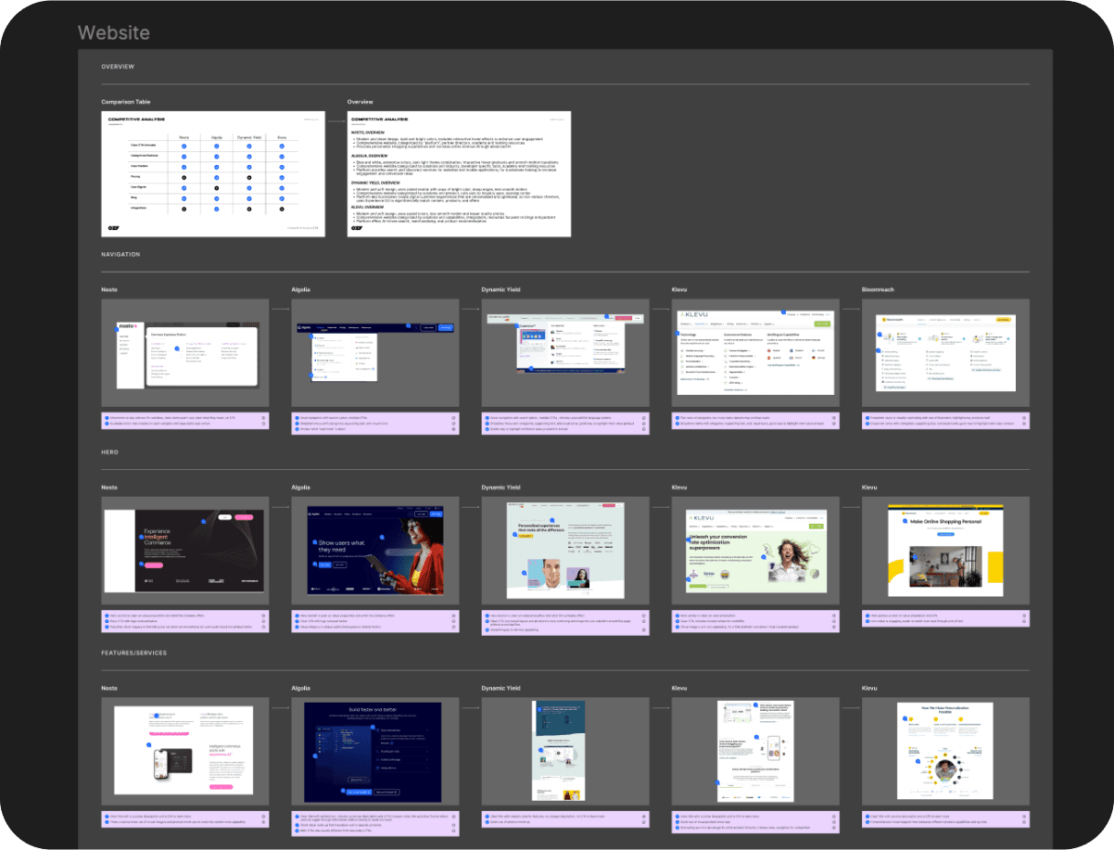Click COMPETITIVE ANALYSIS title in Comparison Table frame
The image size is (1114, 850).
click(136, 120)
